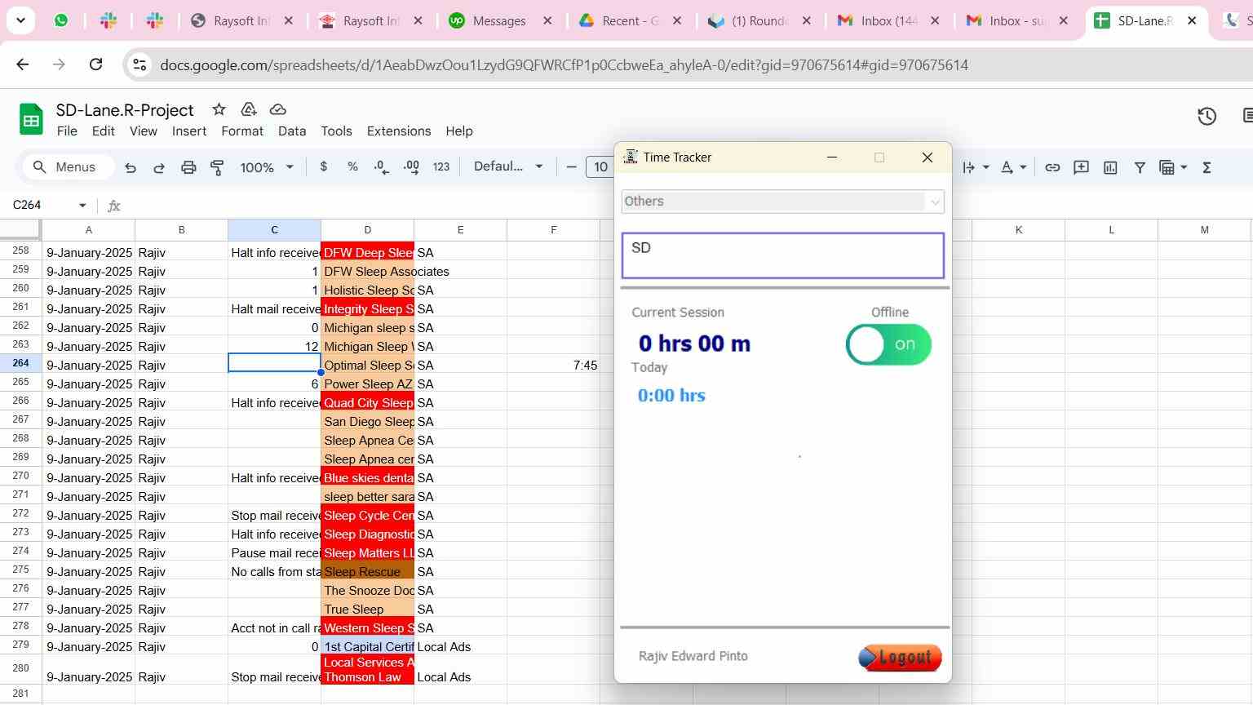Viewport: 1253px width, 705px height.
Task: View site information icon in address bar
Action: click(x=139, y=65)
